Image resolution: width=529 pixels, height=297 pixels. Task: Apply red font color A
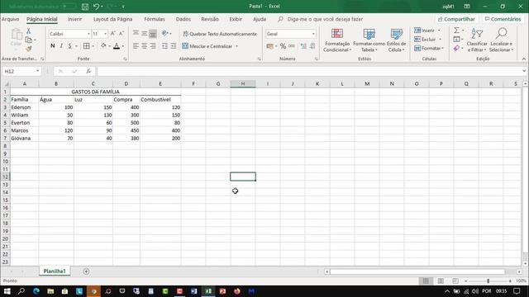[117, 46]
